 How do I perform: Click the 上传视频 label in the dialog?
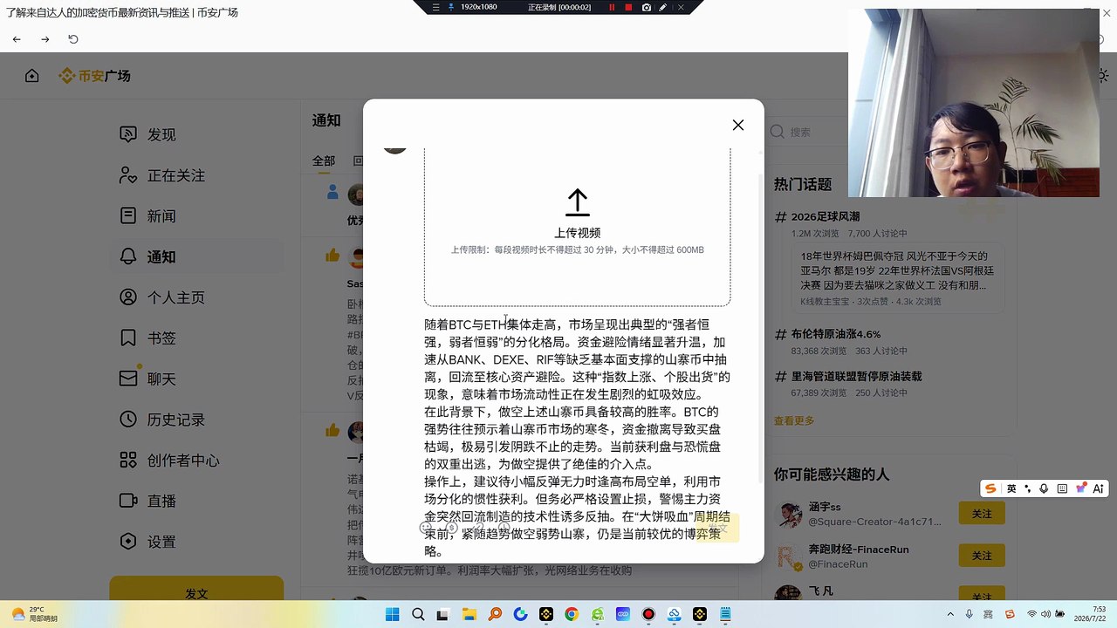point(577,233)
